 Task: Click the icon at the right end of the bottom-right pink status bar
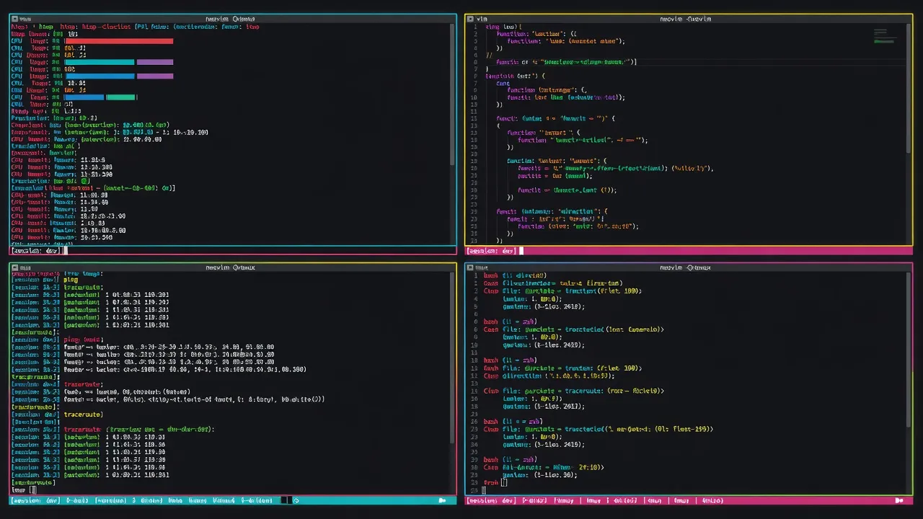(x=899, y=500)
